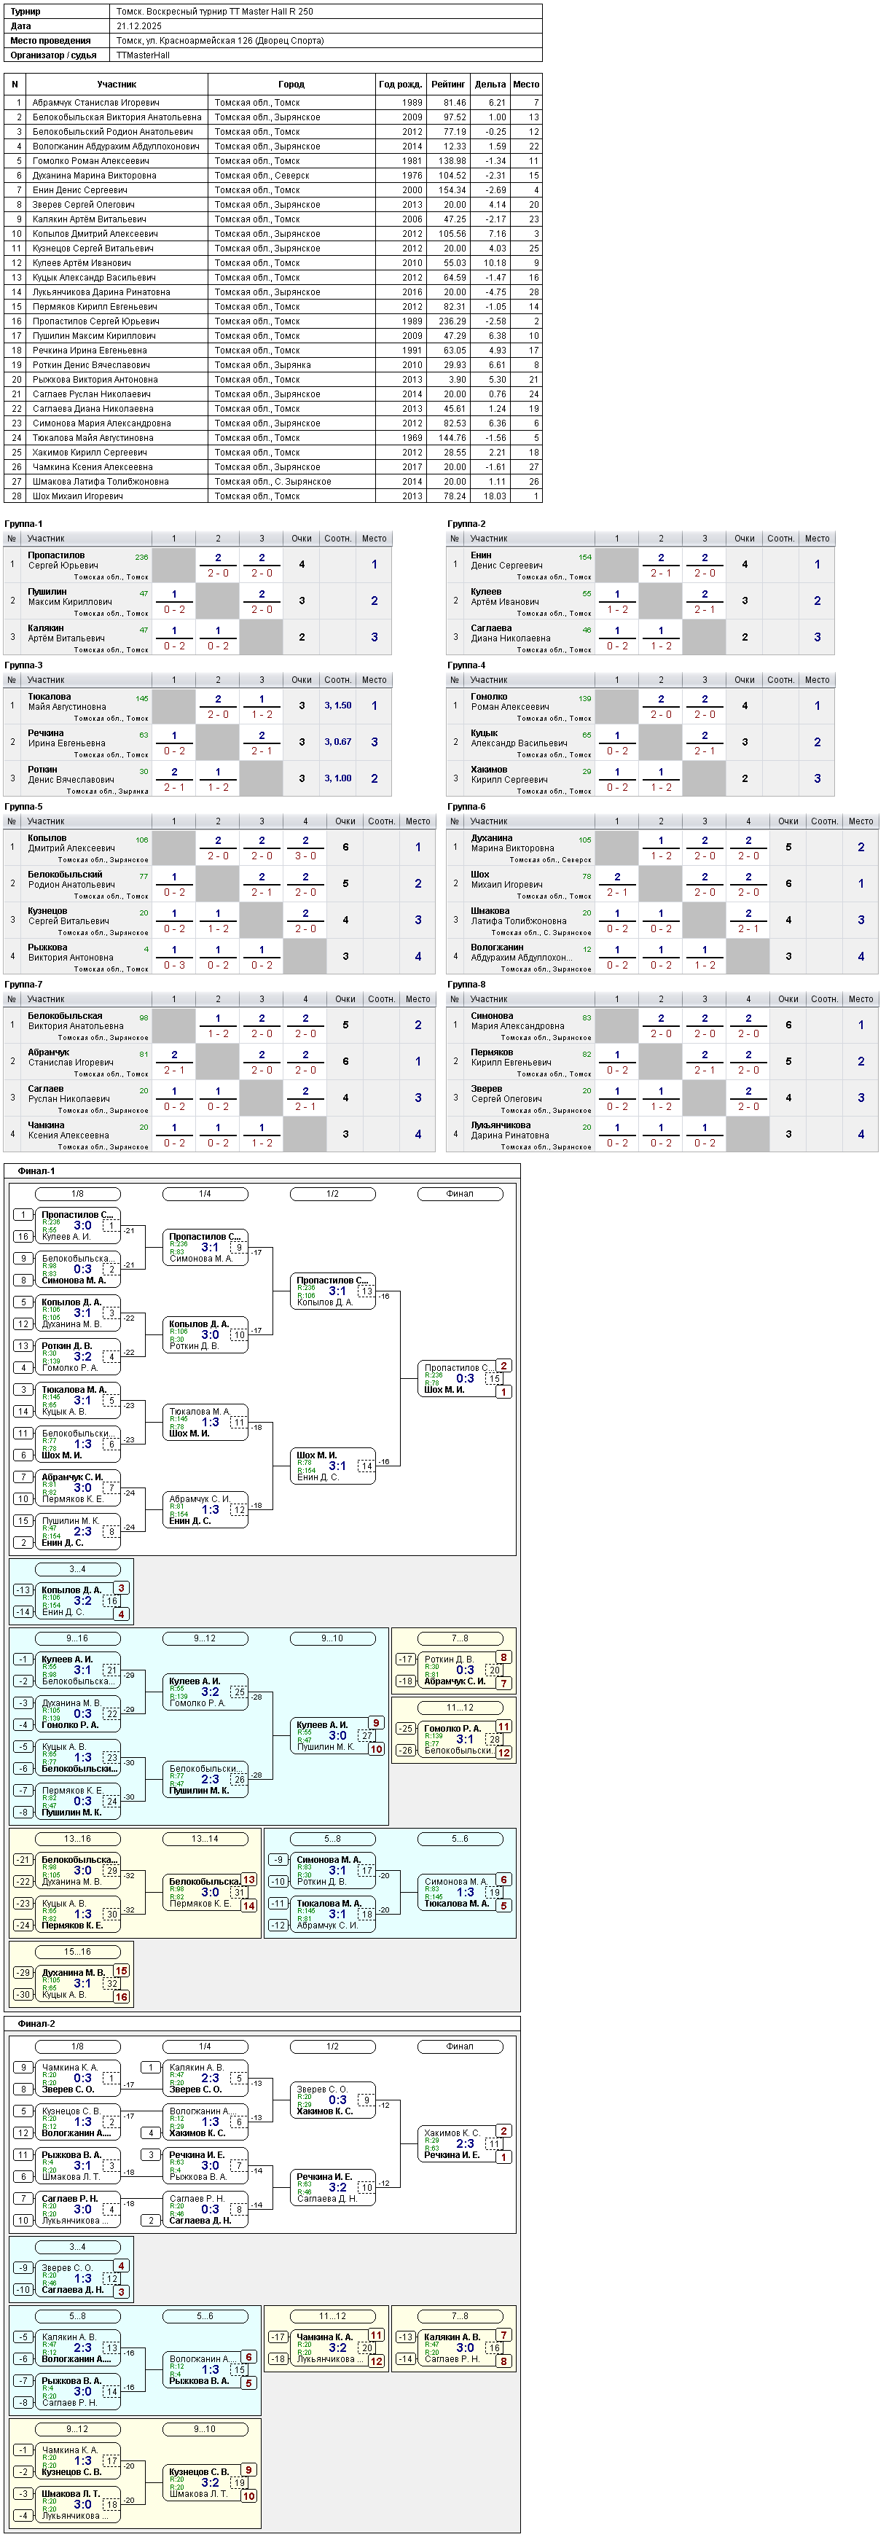Select participant row 'Шох Михаил Игоревич'
Screen dimensions: 886x2537
pyautogui.click(x=273, y=496)
